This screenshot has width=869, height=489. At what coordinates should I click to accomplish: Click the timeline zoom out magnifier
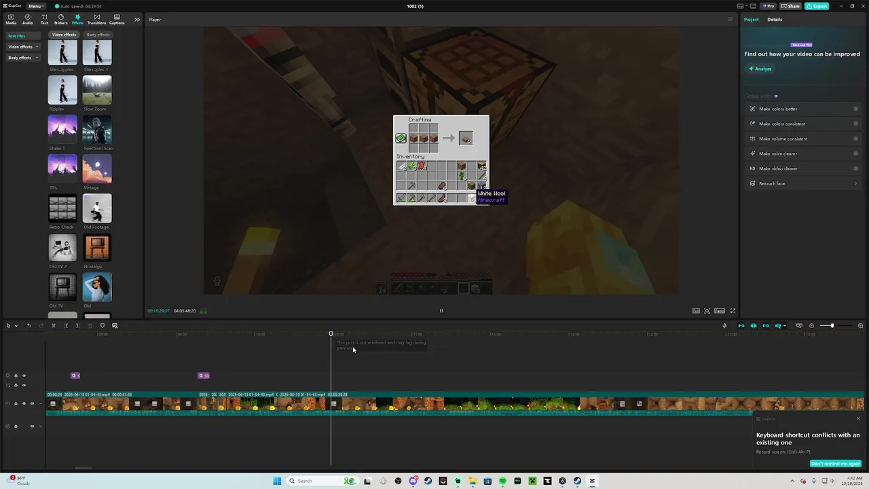[811, 325]
